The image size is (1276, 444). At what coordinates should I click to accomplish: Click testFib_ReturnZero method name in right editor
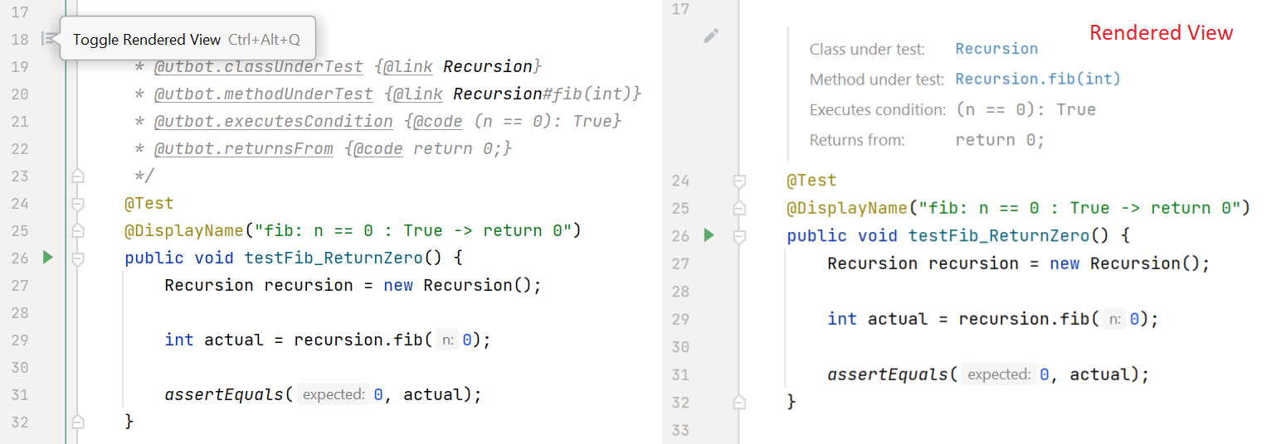click(x=999, y=236)
